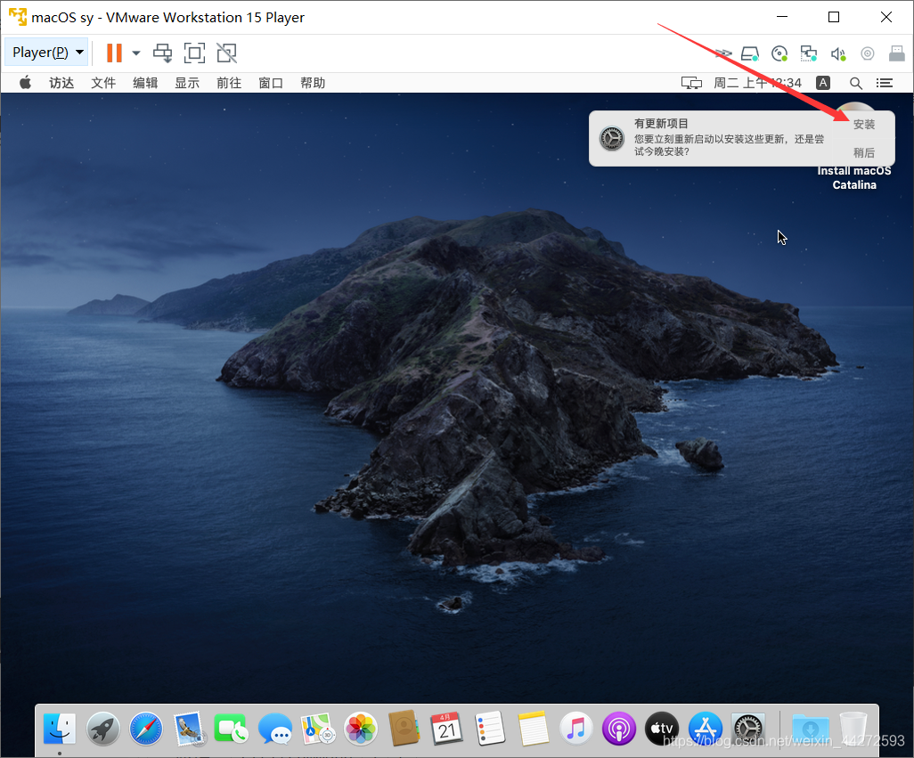Open the 前往 menu
Image resolution: width=914 pixels, height=758 pixels.
[x=229, y=83]
